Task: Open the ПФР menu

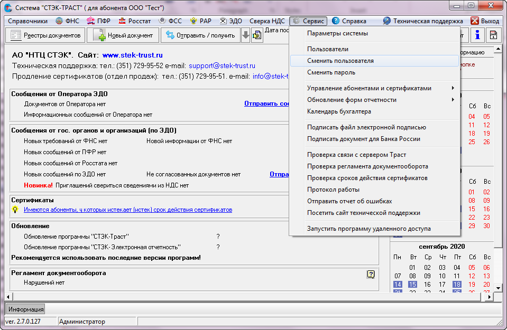Action: click(99, 21)
